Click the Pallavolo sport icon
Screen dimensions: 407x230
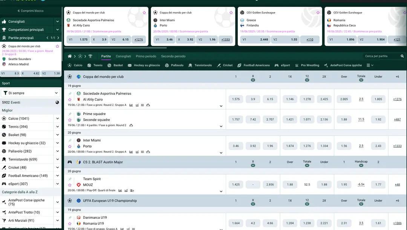point(167,65)
